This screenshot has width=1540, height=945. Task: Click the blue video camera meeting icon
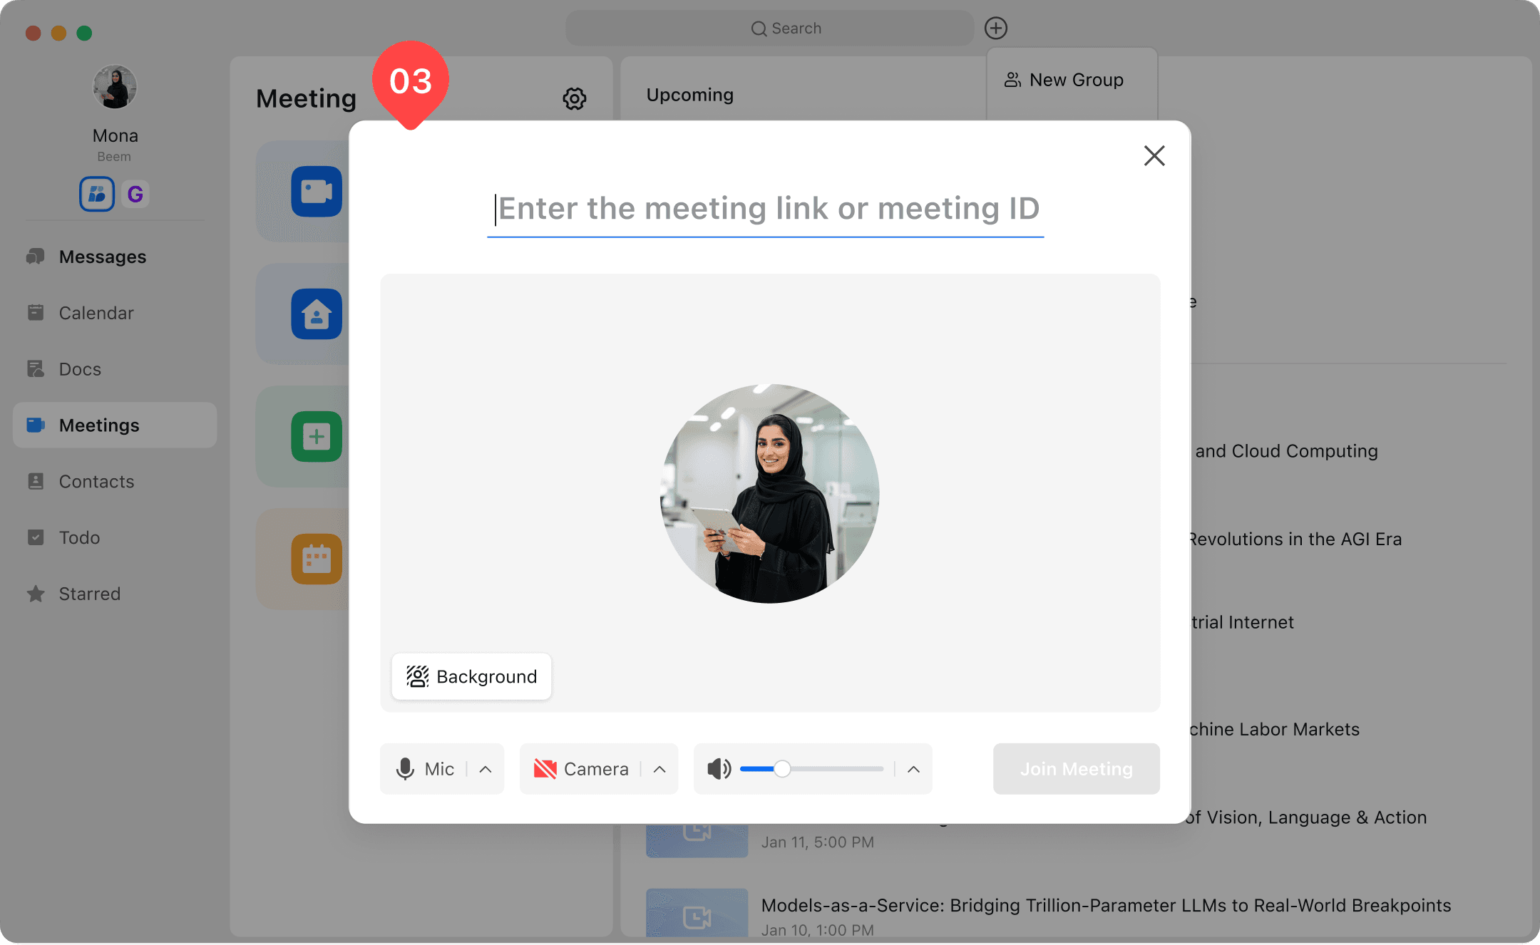(x=316, y=192)
